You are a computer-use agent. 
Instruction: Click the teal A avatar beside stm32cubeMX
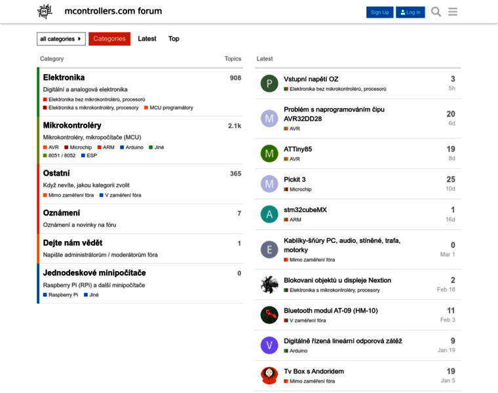point(269,214)
